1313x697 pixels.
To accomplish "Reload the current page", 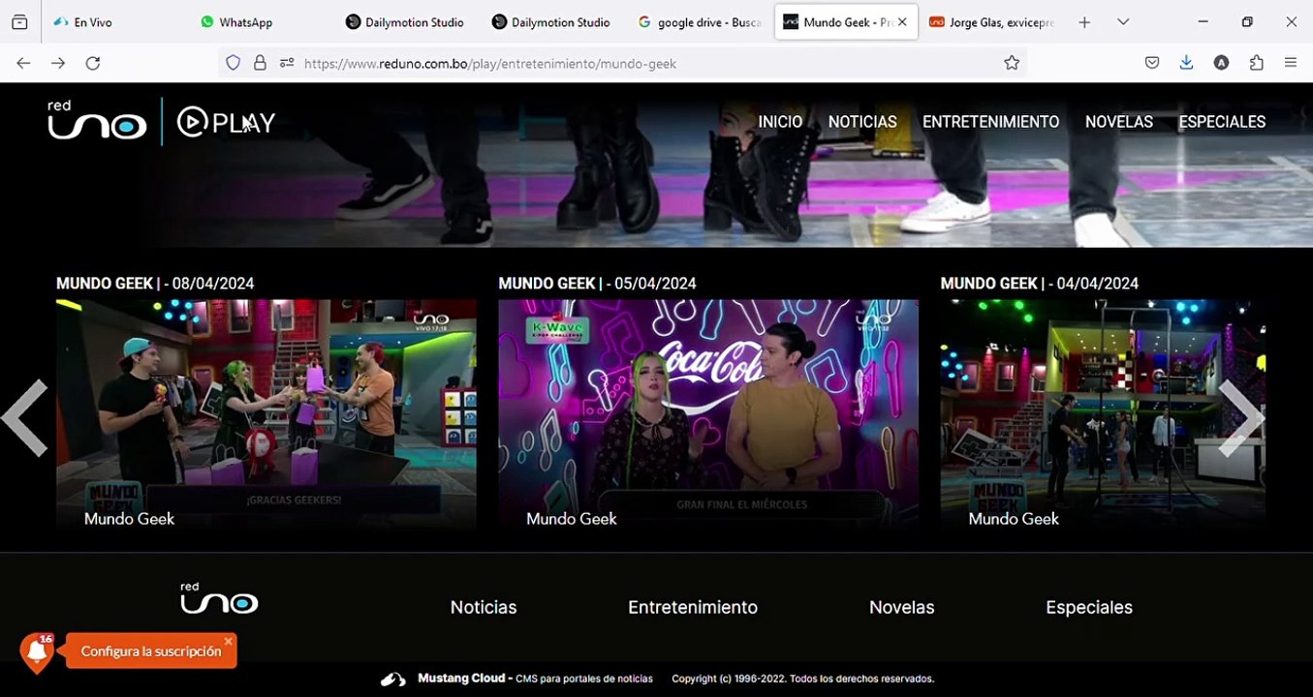I will tap(93, 63).
